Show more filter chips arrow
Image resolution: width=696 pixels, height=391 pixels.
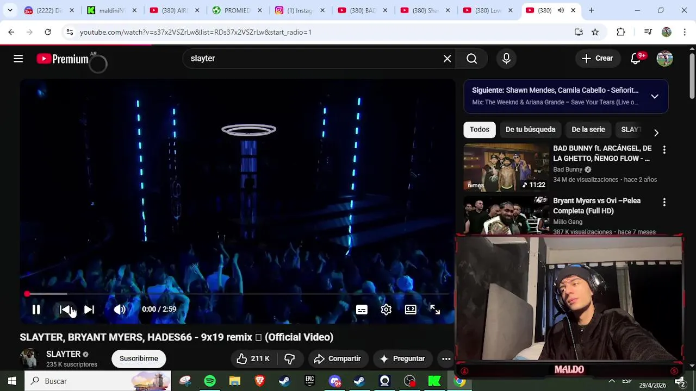(x=656, y=133)
